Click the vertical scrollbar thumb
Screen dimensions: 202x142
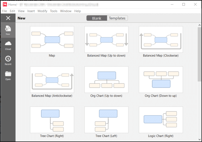200,54
